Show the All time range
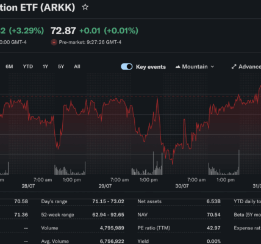The height and width of the screenshot is (244, 261). 77,66
